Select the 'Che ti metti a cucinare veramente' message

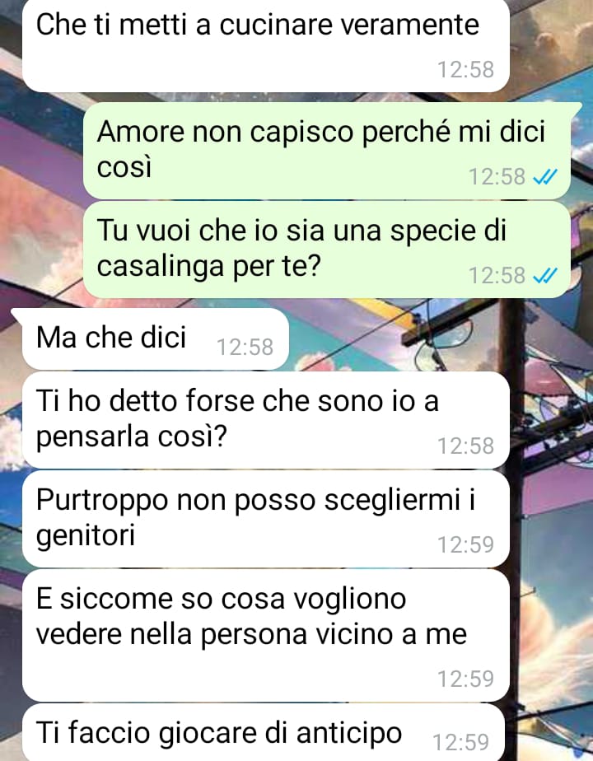point(266,44)
